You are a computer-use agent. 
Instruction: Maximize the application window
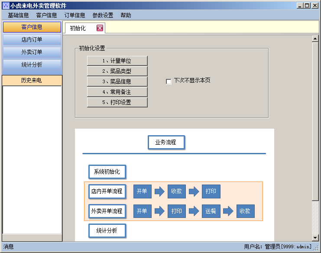(x=307, y=6)
